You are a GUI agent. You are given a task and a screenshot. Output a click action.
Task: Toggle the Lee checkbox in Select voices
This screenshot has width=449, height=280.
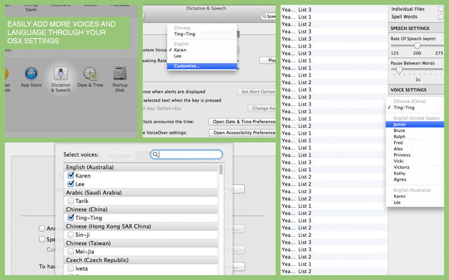(71, 184)
